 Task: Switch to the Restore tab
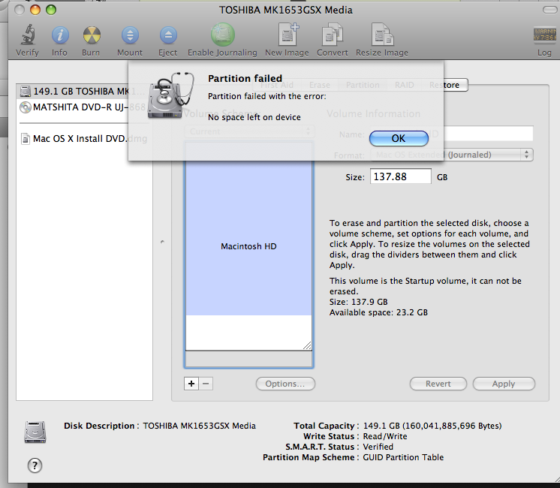coord(444,85)
